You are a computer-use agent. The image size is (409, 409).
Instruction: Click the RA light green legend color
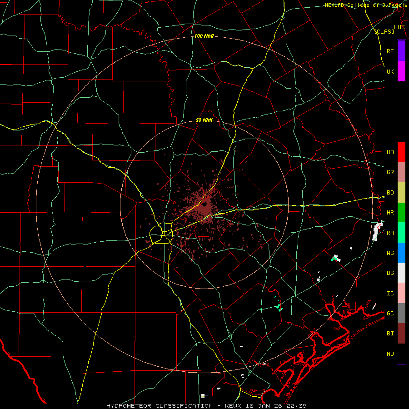tap(401, 233)
